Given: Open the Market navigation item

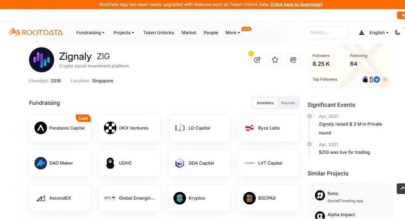Looking at the screenshot, I should (x=189, y=33).
